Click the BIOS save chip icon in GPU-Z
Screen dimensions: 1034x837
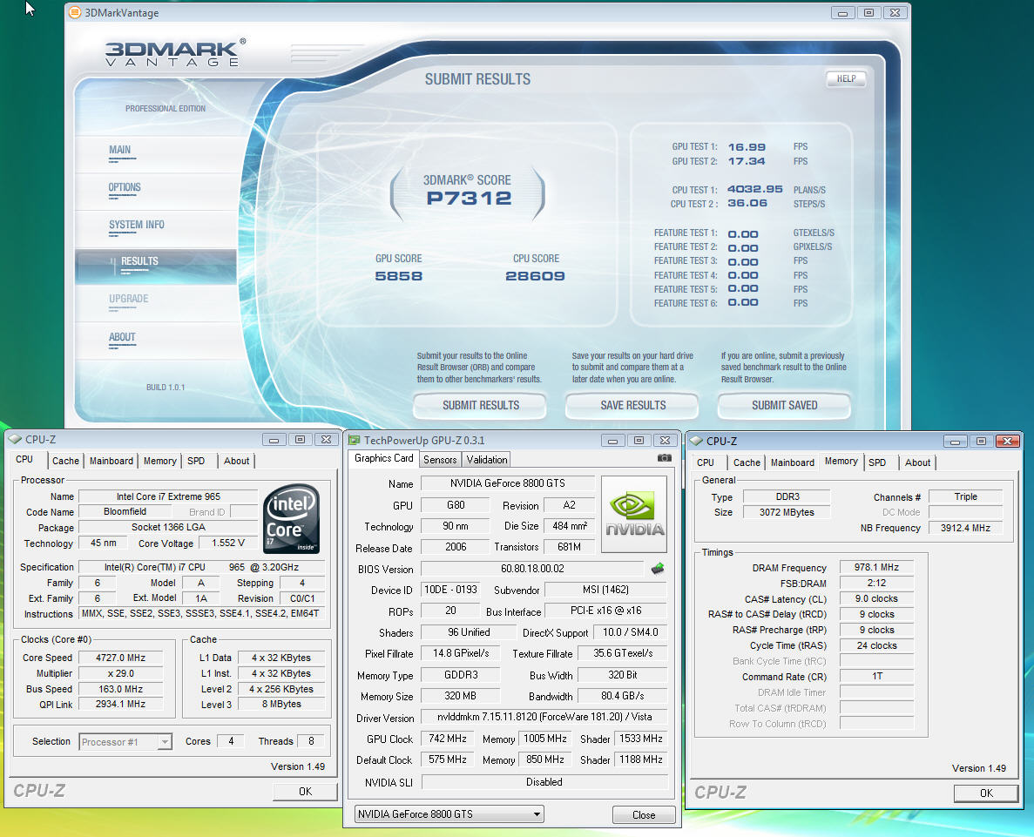coord(658,569)
